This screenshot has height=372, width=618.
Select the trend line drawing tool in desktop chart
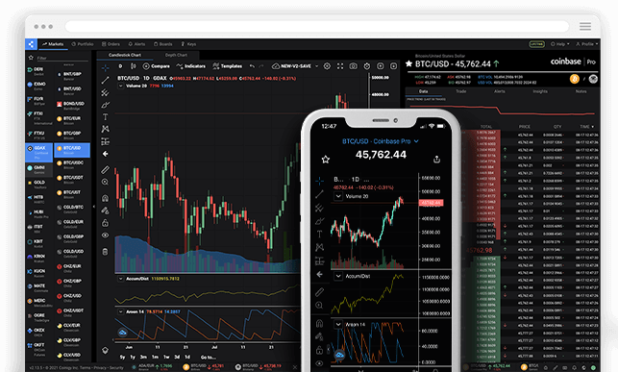click(x=105, y=81)
